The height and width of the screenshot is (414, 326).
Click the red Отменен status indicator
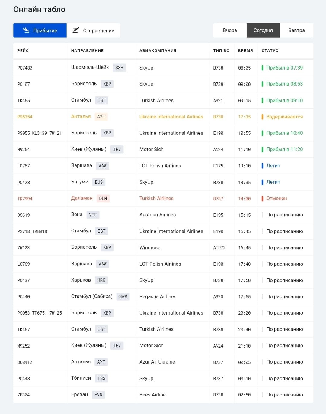[x=274, y=199]
